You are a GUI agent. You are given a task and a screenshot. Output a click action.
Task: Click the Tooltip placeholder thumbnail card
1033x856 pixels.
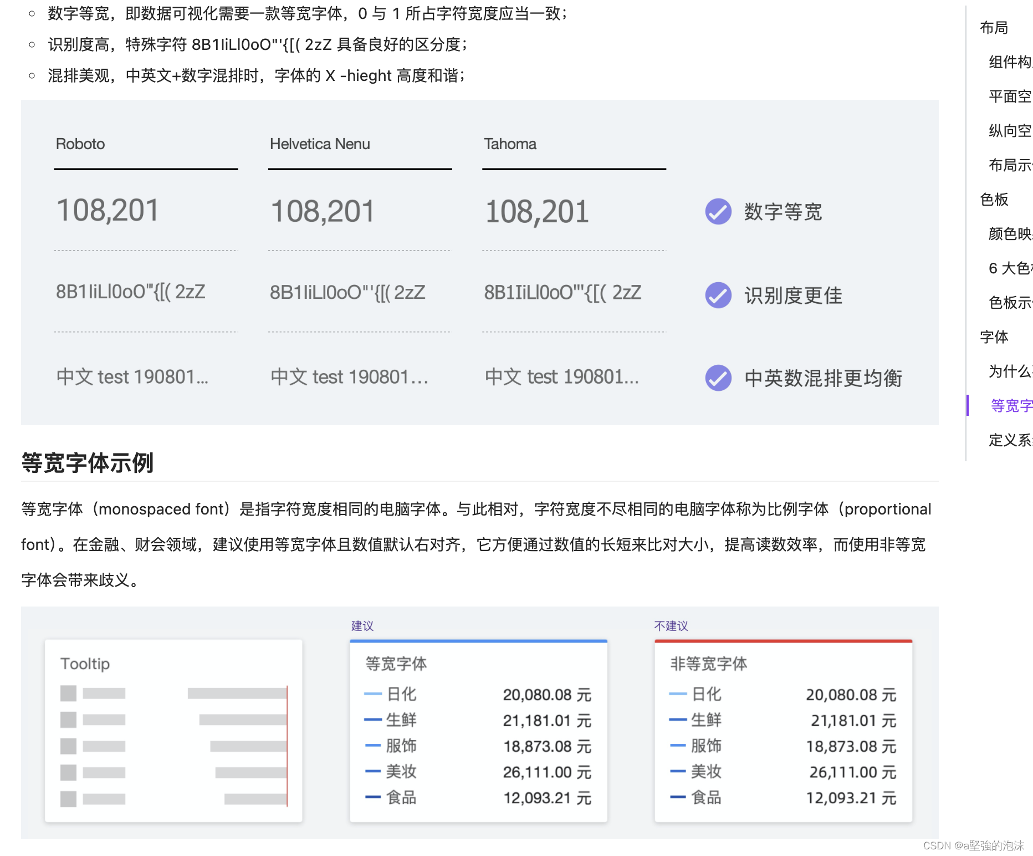173,731
